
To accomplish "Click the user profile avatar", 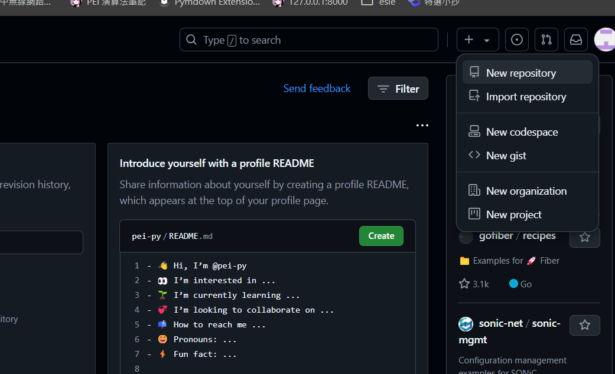I will pos(605,40).
